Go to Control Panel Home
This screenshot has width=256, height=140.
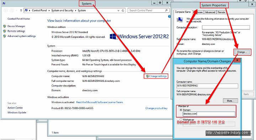tap(18, 19)
